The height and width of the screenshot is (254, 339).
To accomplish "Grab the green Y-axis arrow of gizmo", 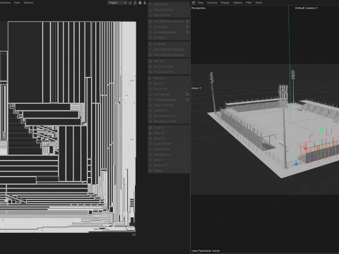I will click(x=321, y=130).
